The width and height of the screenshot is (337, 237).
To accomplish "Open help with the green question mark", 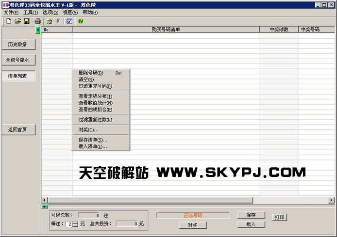I will [x=81, y=21].
